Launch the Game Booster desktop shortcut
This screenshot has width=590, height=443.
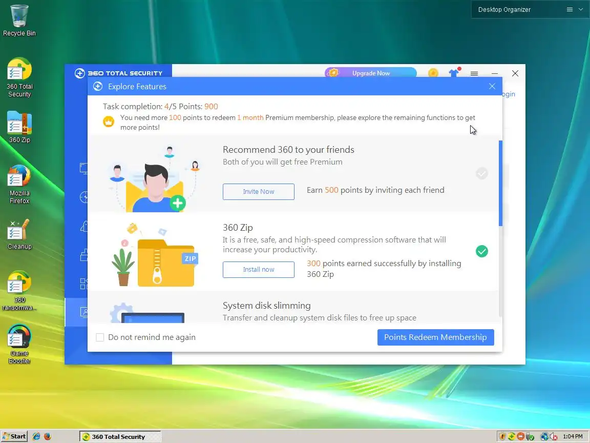[19, 345]
